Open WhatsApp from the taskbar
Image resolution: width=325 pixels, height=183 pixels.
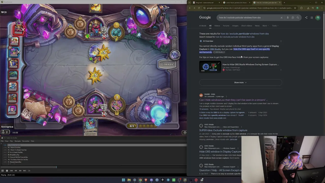click(174, 180)
